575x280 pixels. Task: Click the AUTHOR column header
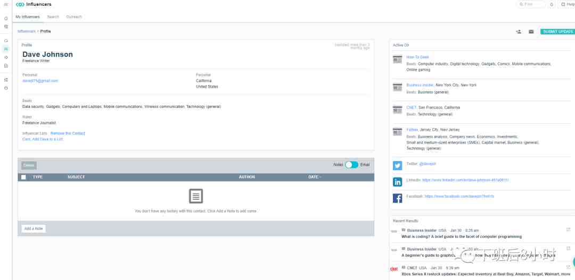coord(247,177)
